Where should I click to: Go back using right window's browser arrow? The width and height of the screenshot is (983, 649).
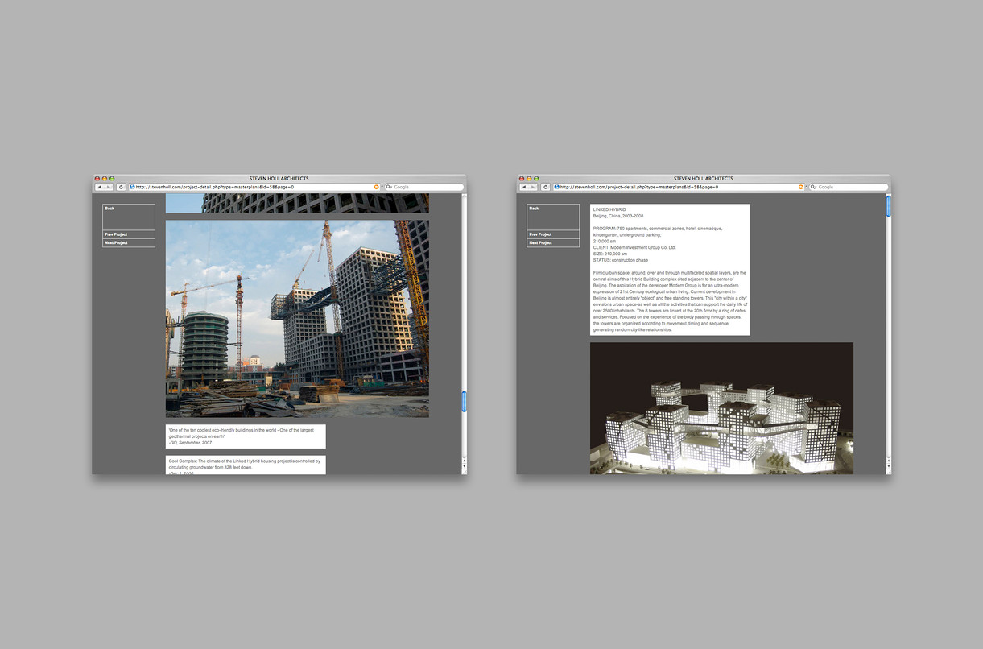523,187
